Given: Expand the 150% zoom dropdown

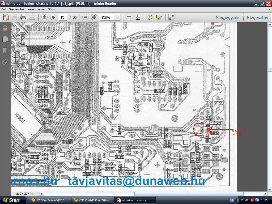Looking at the screenshot, I should tap(117, 17).
